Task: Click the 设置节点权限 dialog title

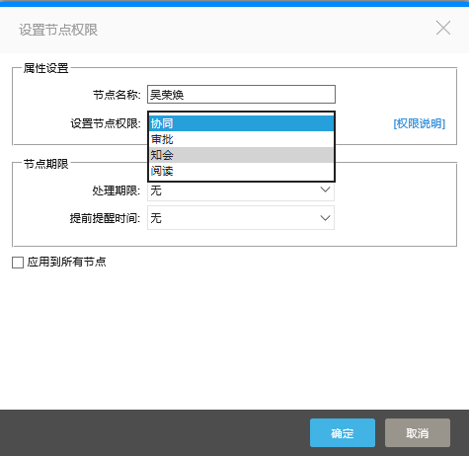Action: [58, 30]
